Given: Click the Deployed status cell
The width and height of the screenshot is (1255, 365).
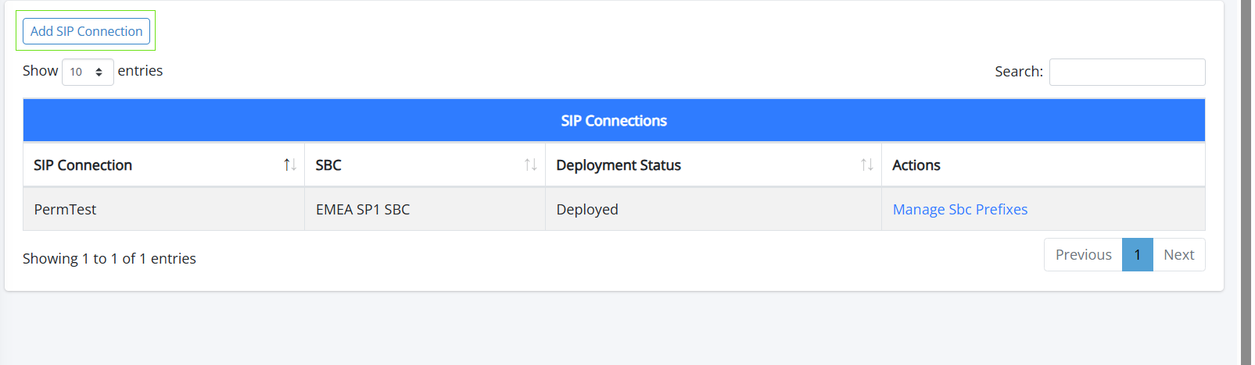Looking at the screenshot, I should pos(587,209).
